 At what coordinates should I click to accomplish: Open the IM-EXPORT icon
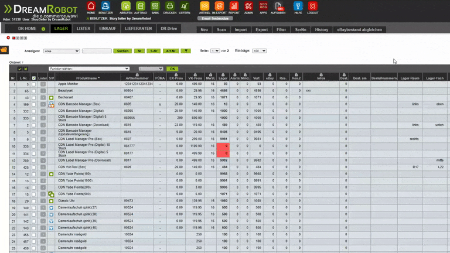(x=219, y=6)
